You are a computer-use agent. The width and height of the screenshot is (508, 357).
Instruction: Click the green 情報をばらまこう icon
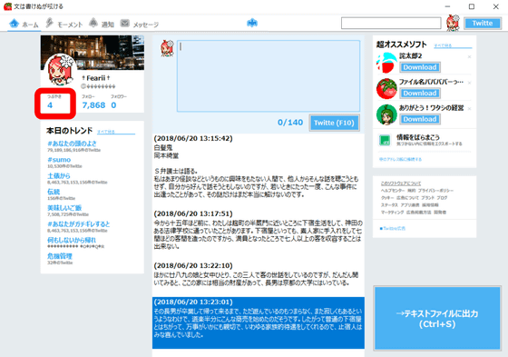385,141
